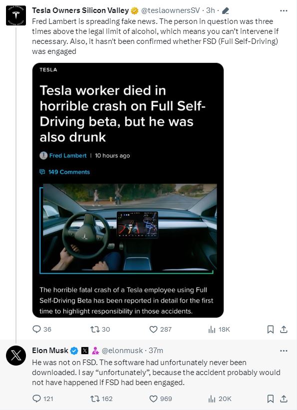
Task: Open the @teslaownersSV handle link
Action: point(170,10)
